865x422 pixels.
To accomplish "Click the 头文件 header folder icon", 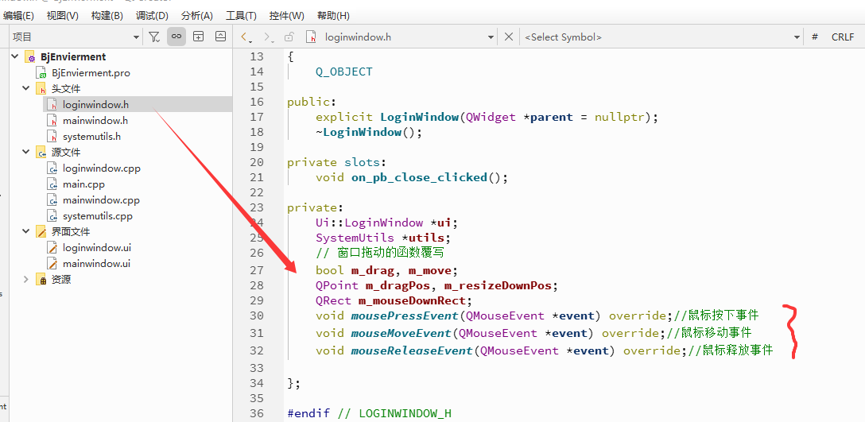I will click(41, 89).
